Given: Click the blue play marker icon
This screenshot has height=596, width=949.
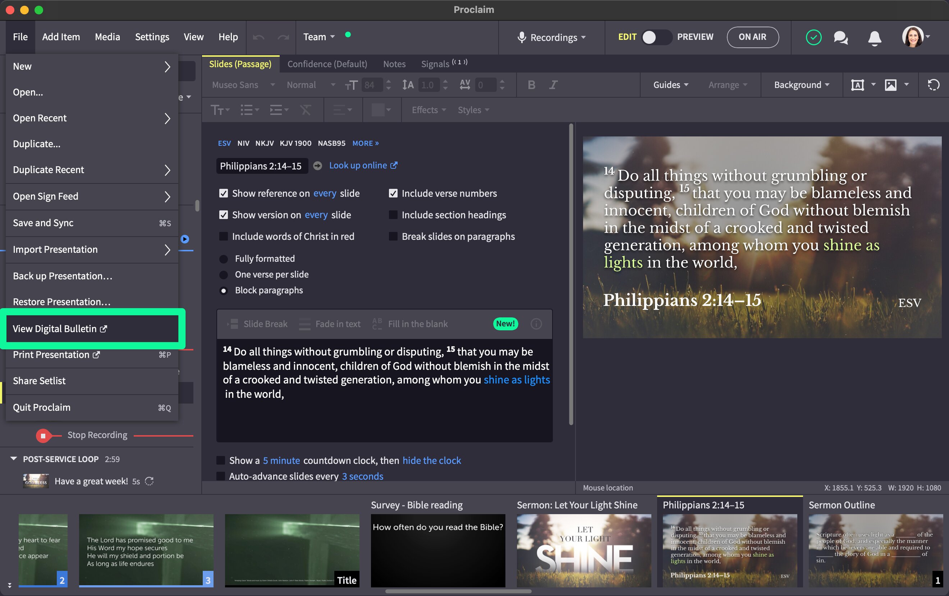Looking at the screenshot, I should (x=185, y=239).
